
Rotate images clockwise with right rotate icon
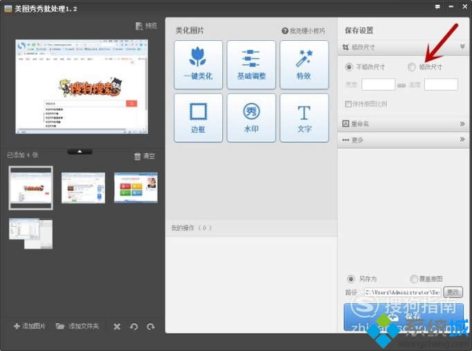pos(150,326)
